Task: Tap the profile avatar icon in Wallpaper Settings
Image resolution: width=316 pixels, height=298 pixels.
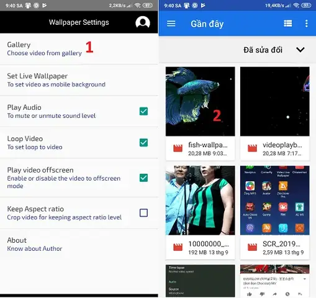Action: click(143, 22)
